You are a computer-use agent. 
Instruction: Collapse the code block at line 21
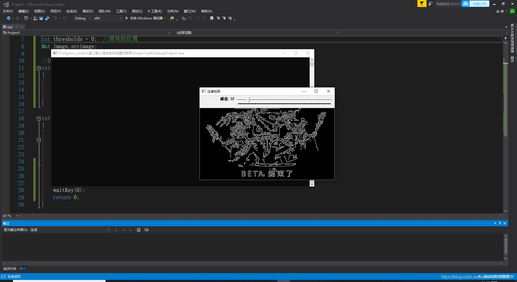[x=39, y=140]
